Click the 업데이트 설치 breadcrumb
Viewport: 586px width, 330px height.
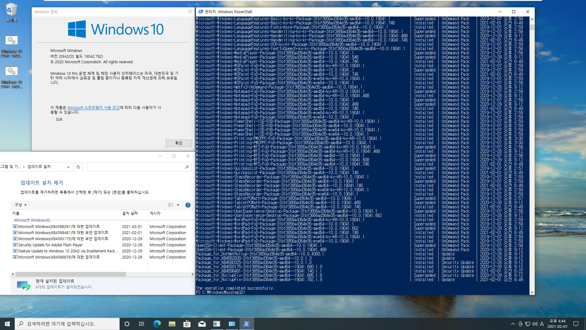tap(39, 167)
